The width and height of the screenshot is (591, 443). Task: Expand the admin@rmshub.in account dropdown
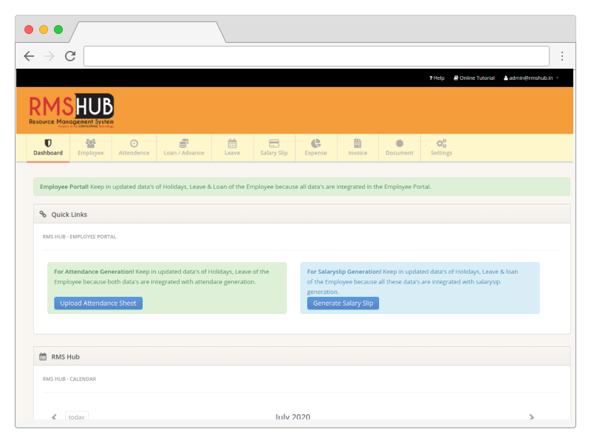pos(531,78)
